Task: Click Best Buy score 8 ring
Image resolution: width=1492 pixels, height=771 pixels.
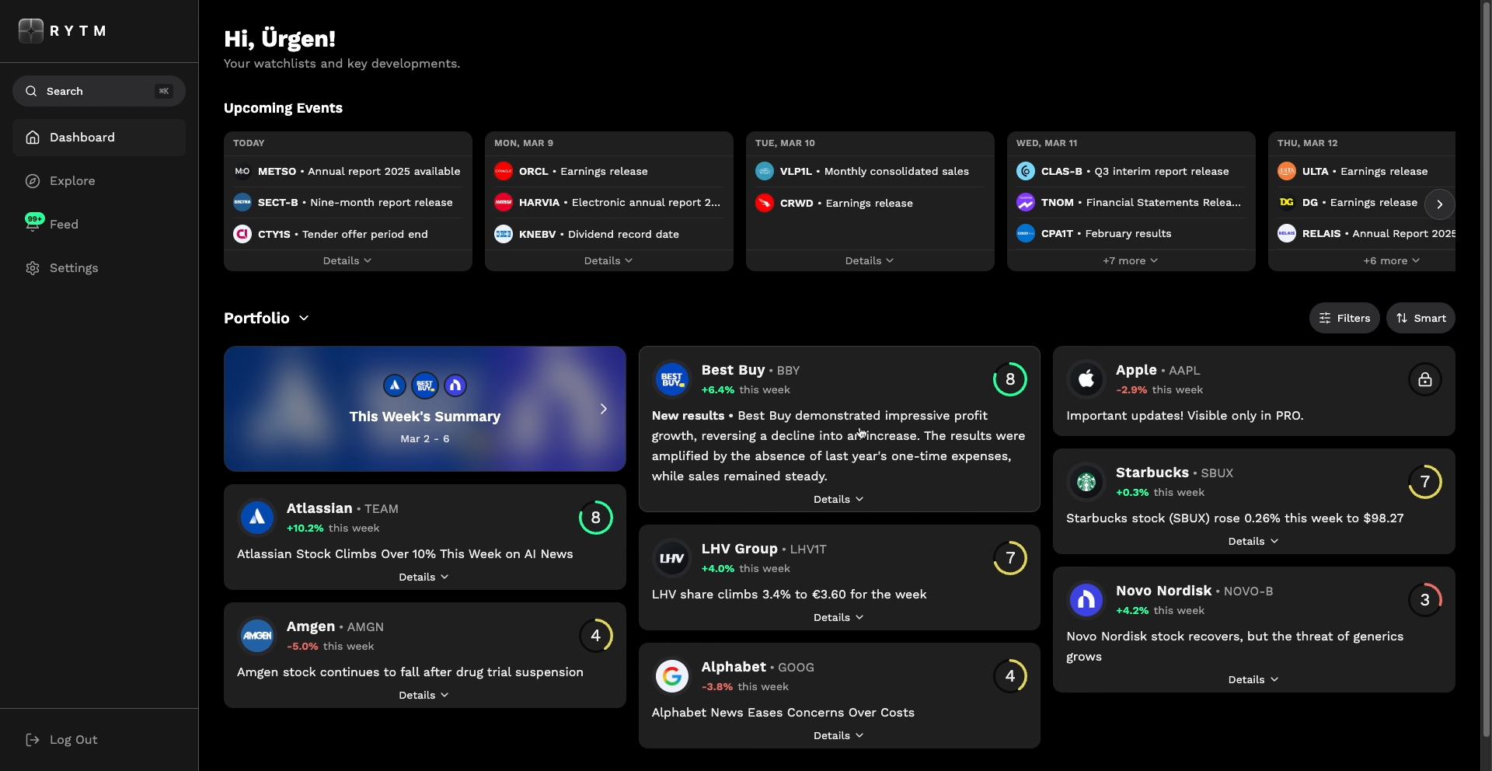Action: point(1010,379)
